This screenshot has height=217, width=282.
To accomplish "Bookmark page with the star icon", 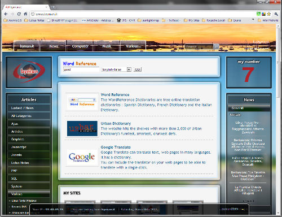I will click(x=269, y=14).
